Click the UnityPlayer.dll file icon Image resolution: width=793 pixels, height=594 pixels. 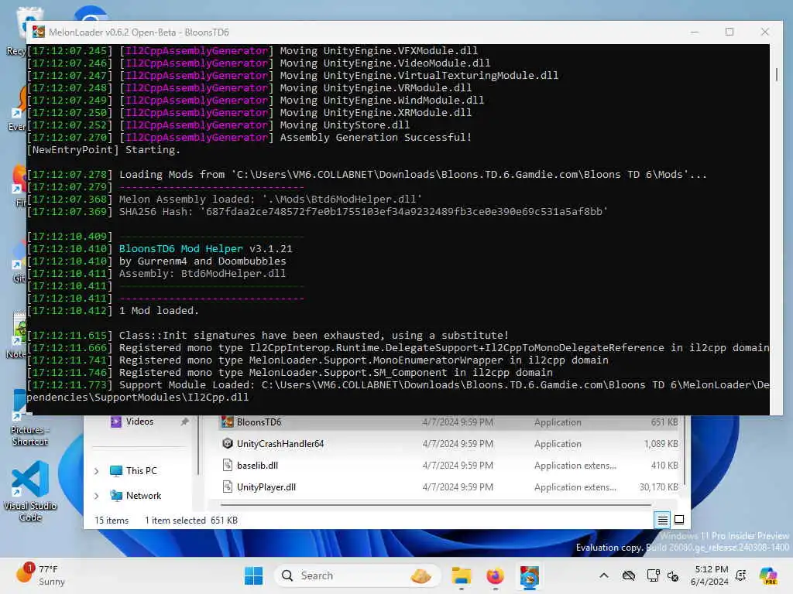coord(228,487)
